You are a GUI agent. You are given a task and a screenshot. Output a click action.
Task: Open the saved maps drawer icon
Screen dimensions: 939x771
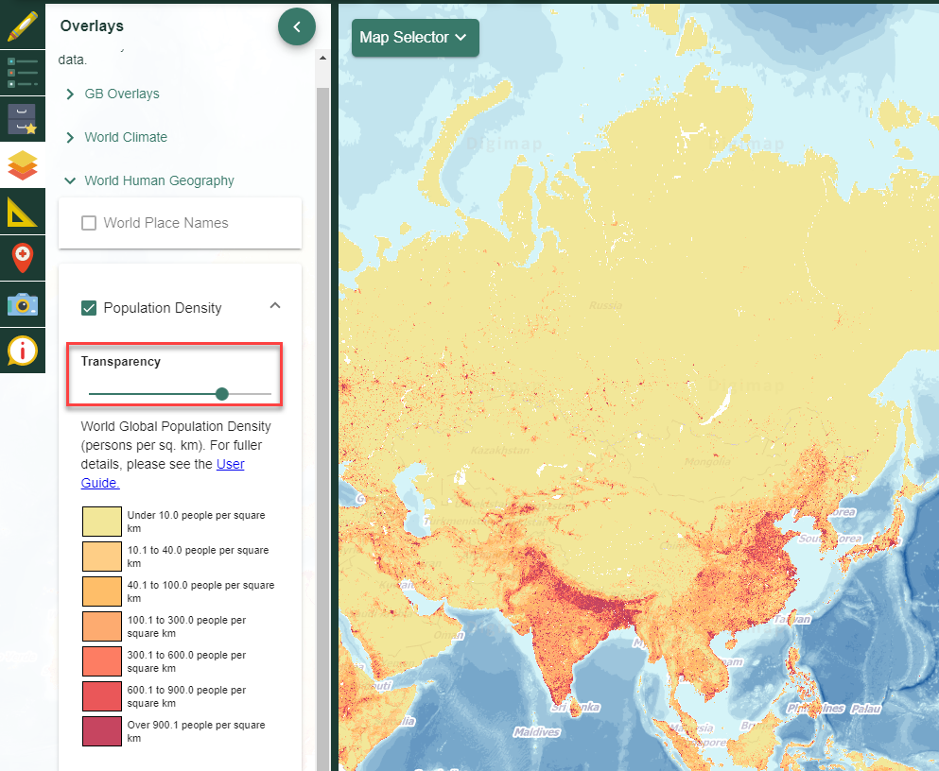(23, 119)
